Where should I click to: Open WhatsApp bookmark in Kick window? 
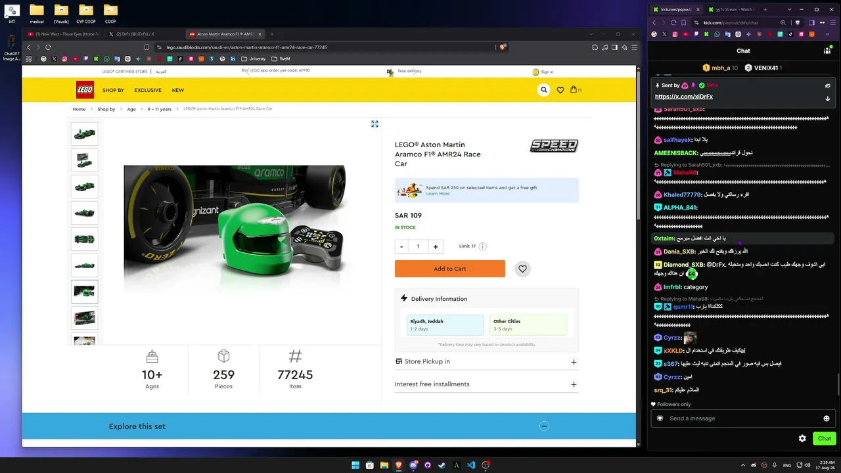coord(717,34)
